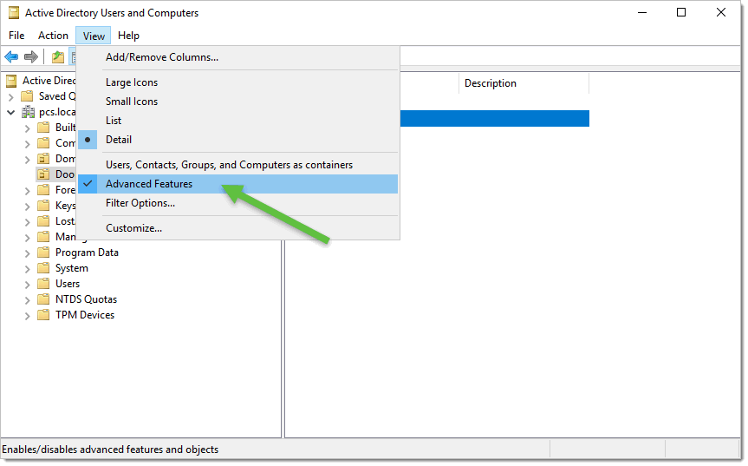Switch to Small Icons view
The height and width of the screenshot is (466, 748).
click(x=237, y=102)
